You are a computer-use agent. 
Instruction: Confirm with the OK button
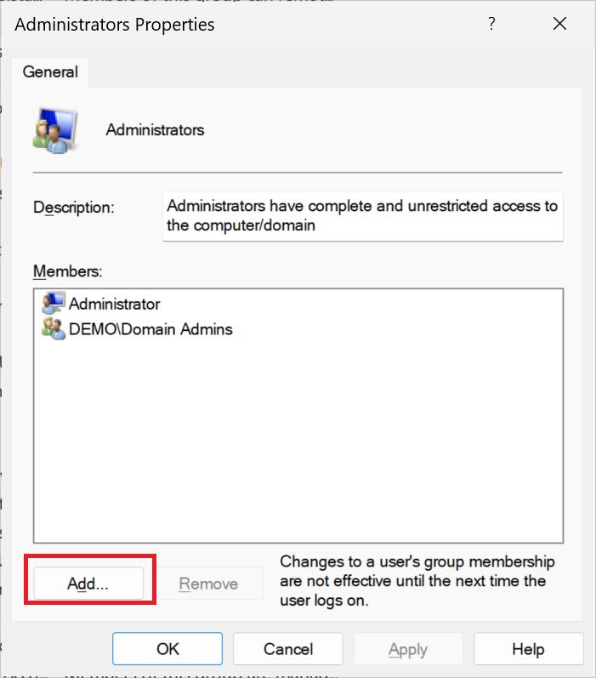point(167,648)
